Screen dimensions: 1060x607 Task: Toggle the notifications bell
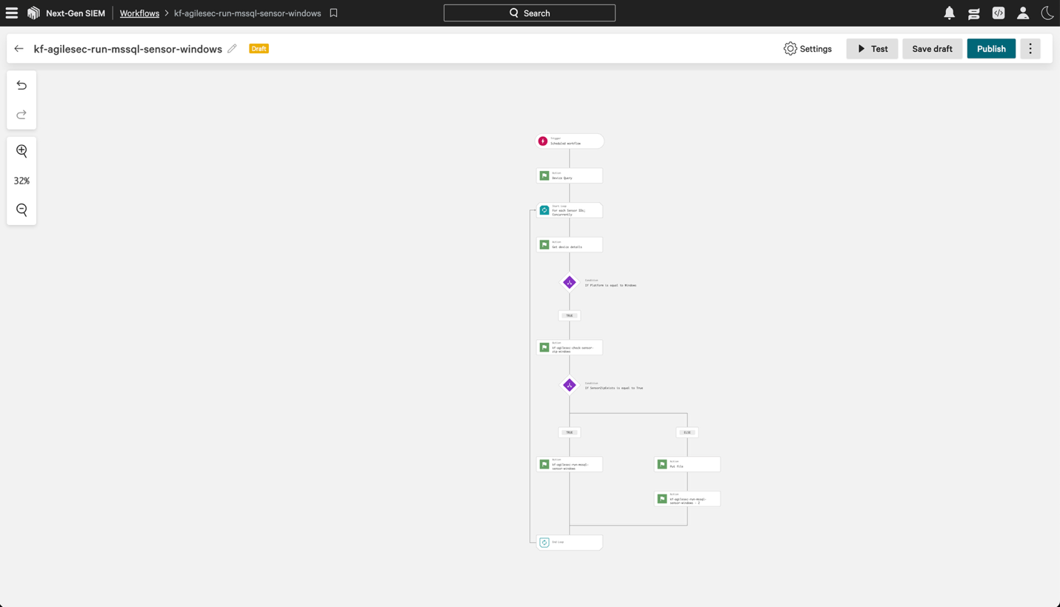tap(949, 13)
